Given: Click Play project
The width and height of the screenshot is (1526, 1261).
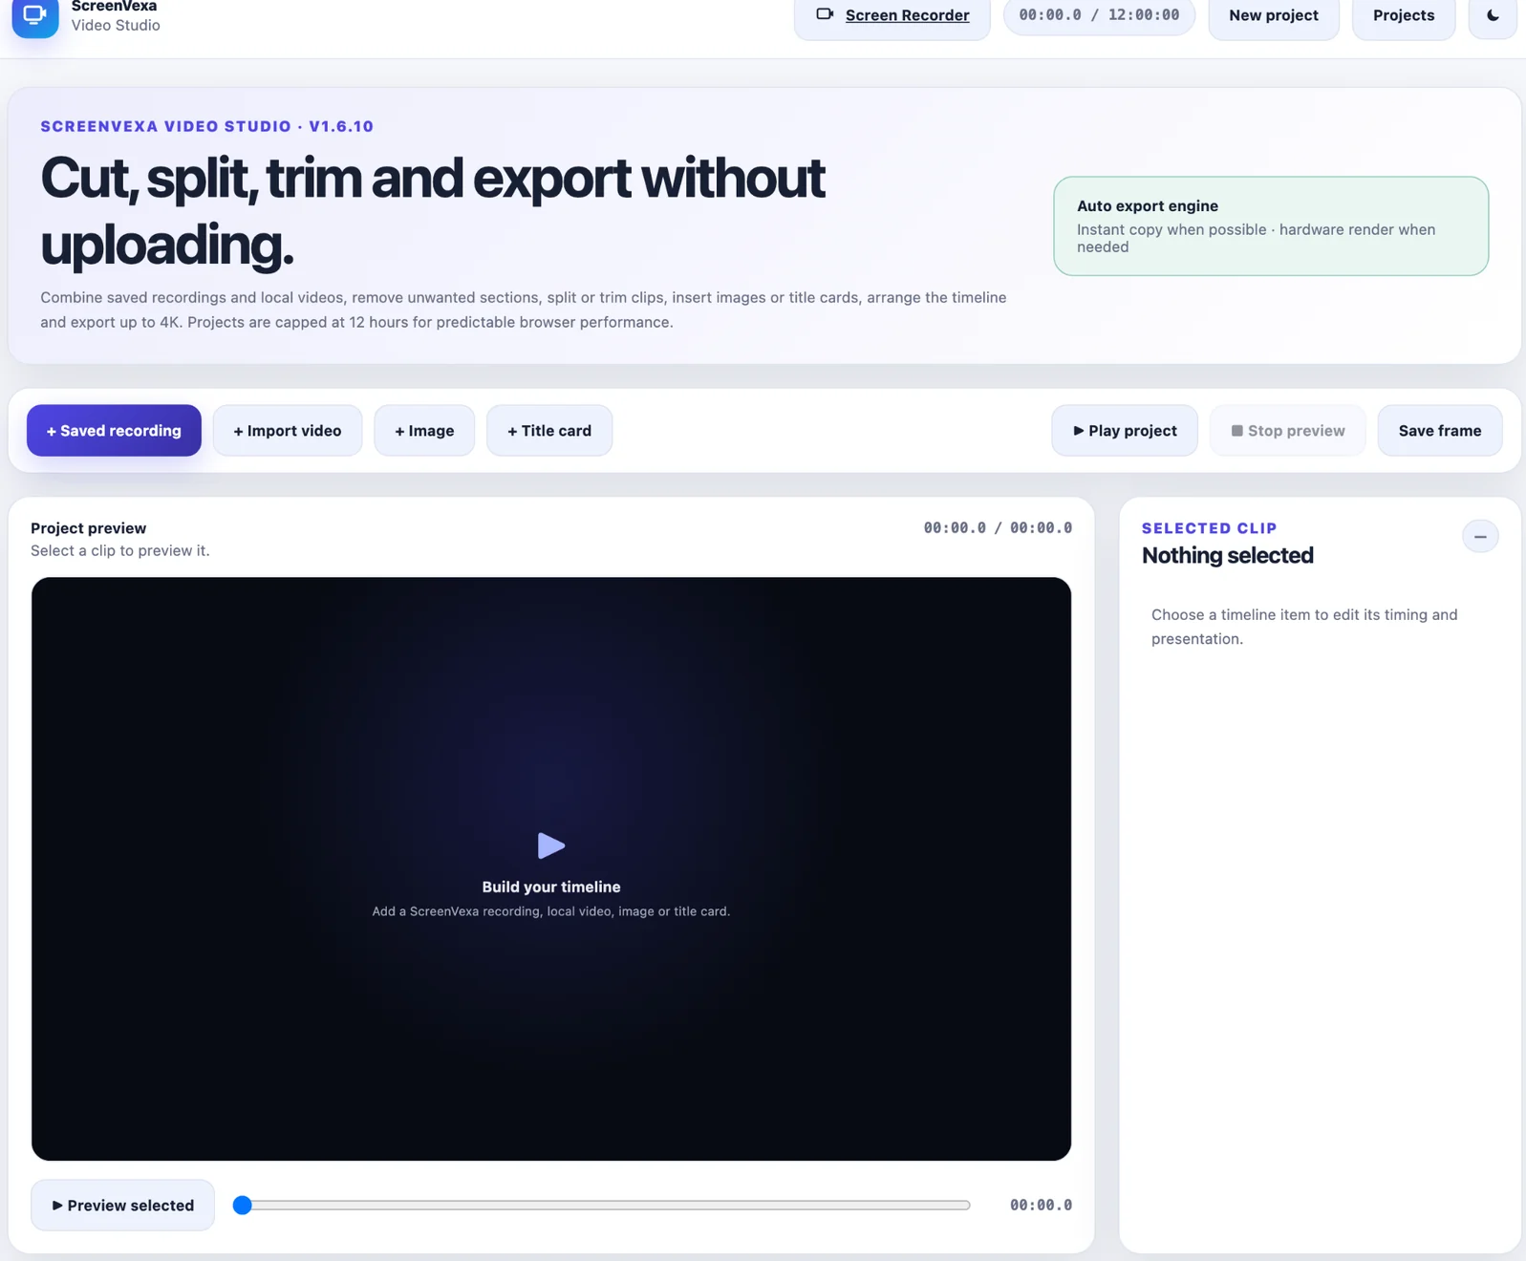Looking at the screenshot, I should [x=1125, y=431].
